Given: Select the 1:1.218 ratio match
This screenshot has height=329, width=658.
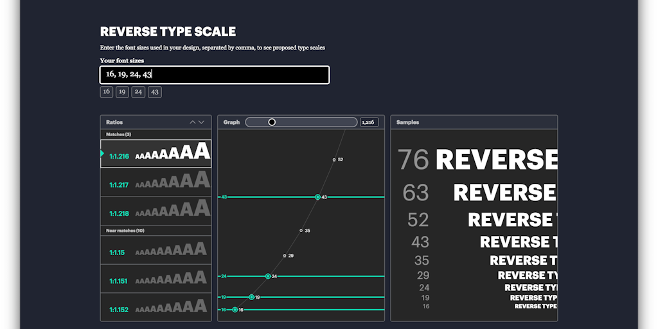Looking at the screenshot, I should (x=156, y=211).
